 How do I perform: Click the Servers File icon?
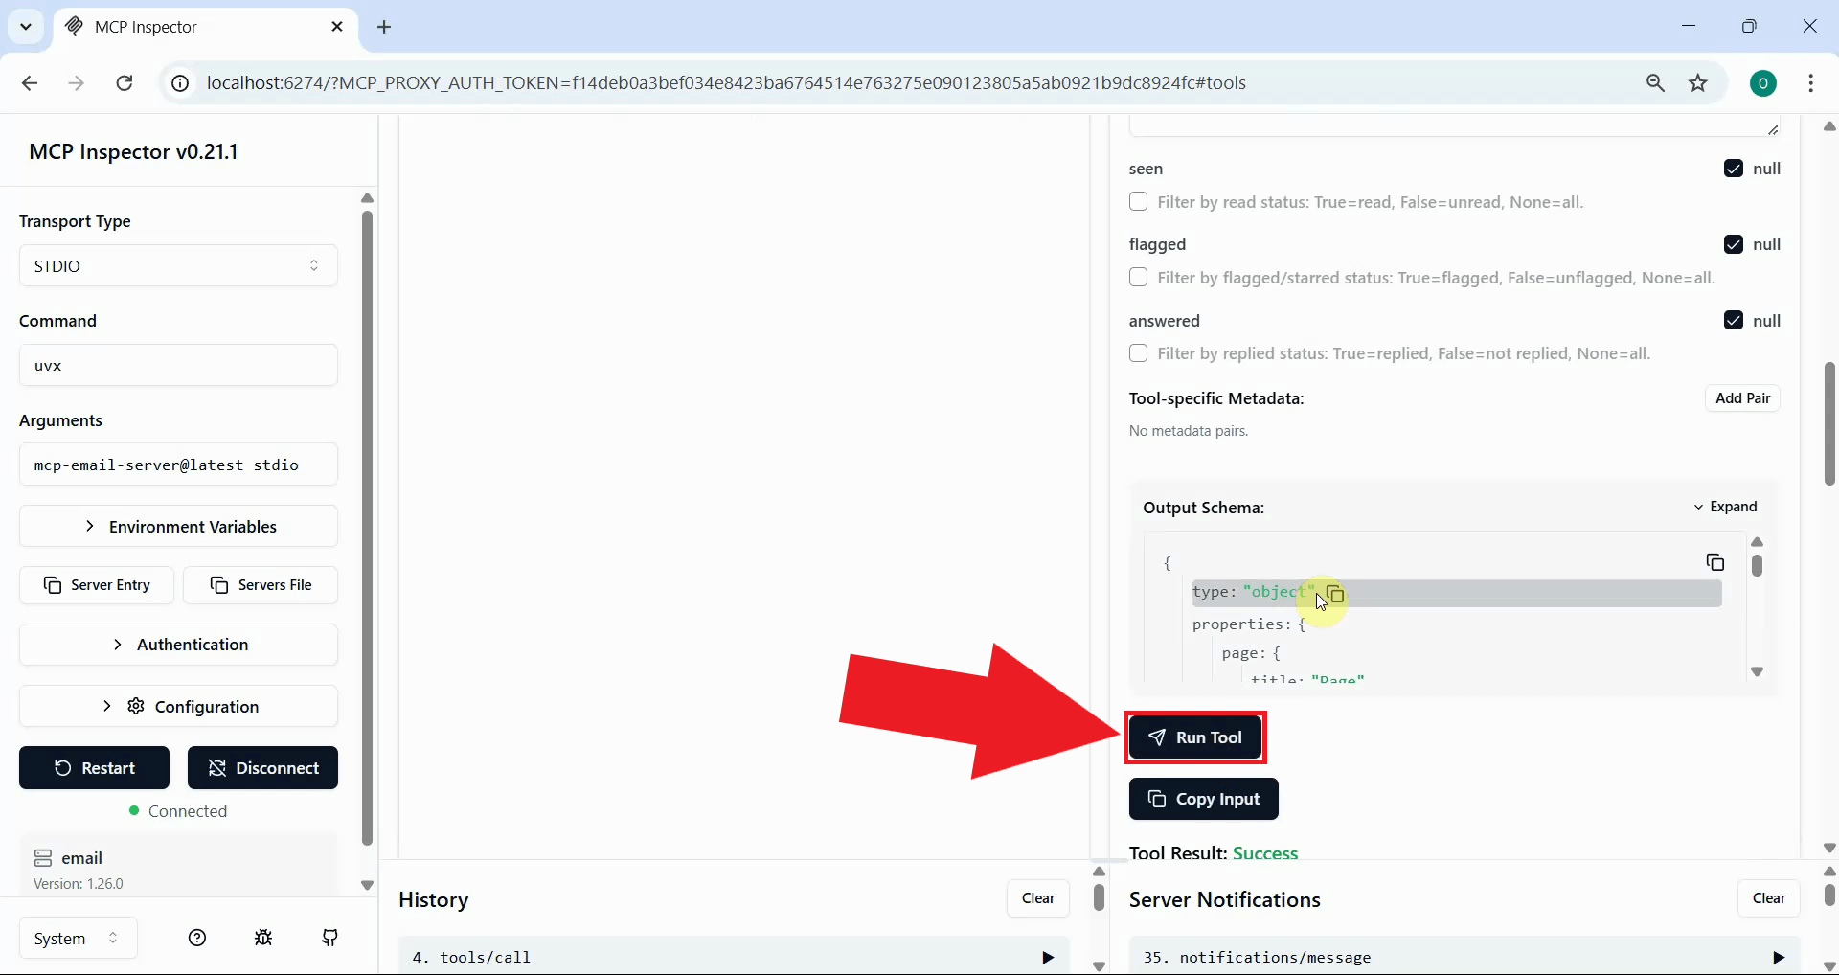pyautogui.click(x=220, y=585)
